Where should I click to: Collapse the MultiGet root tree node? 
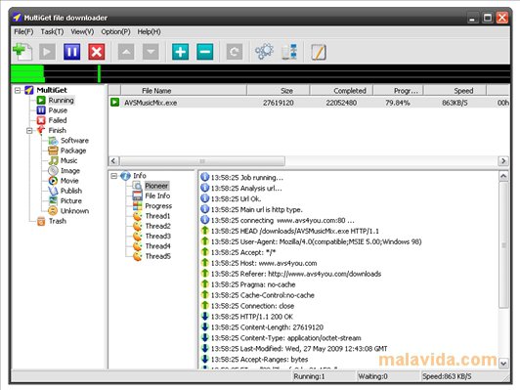(18, 90)
